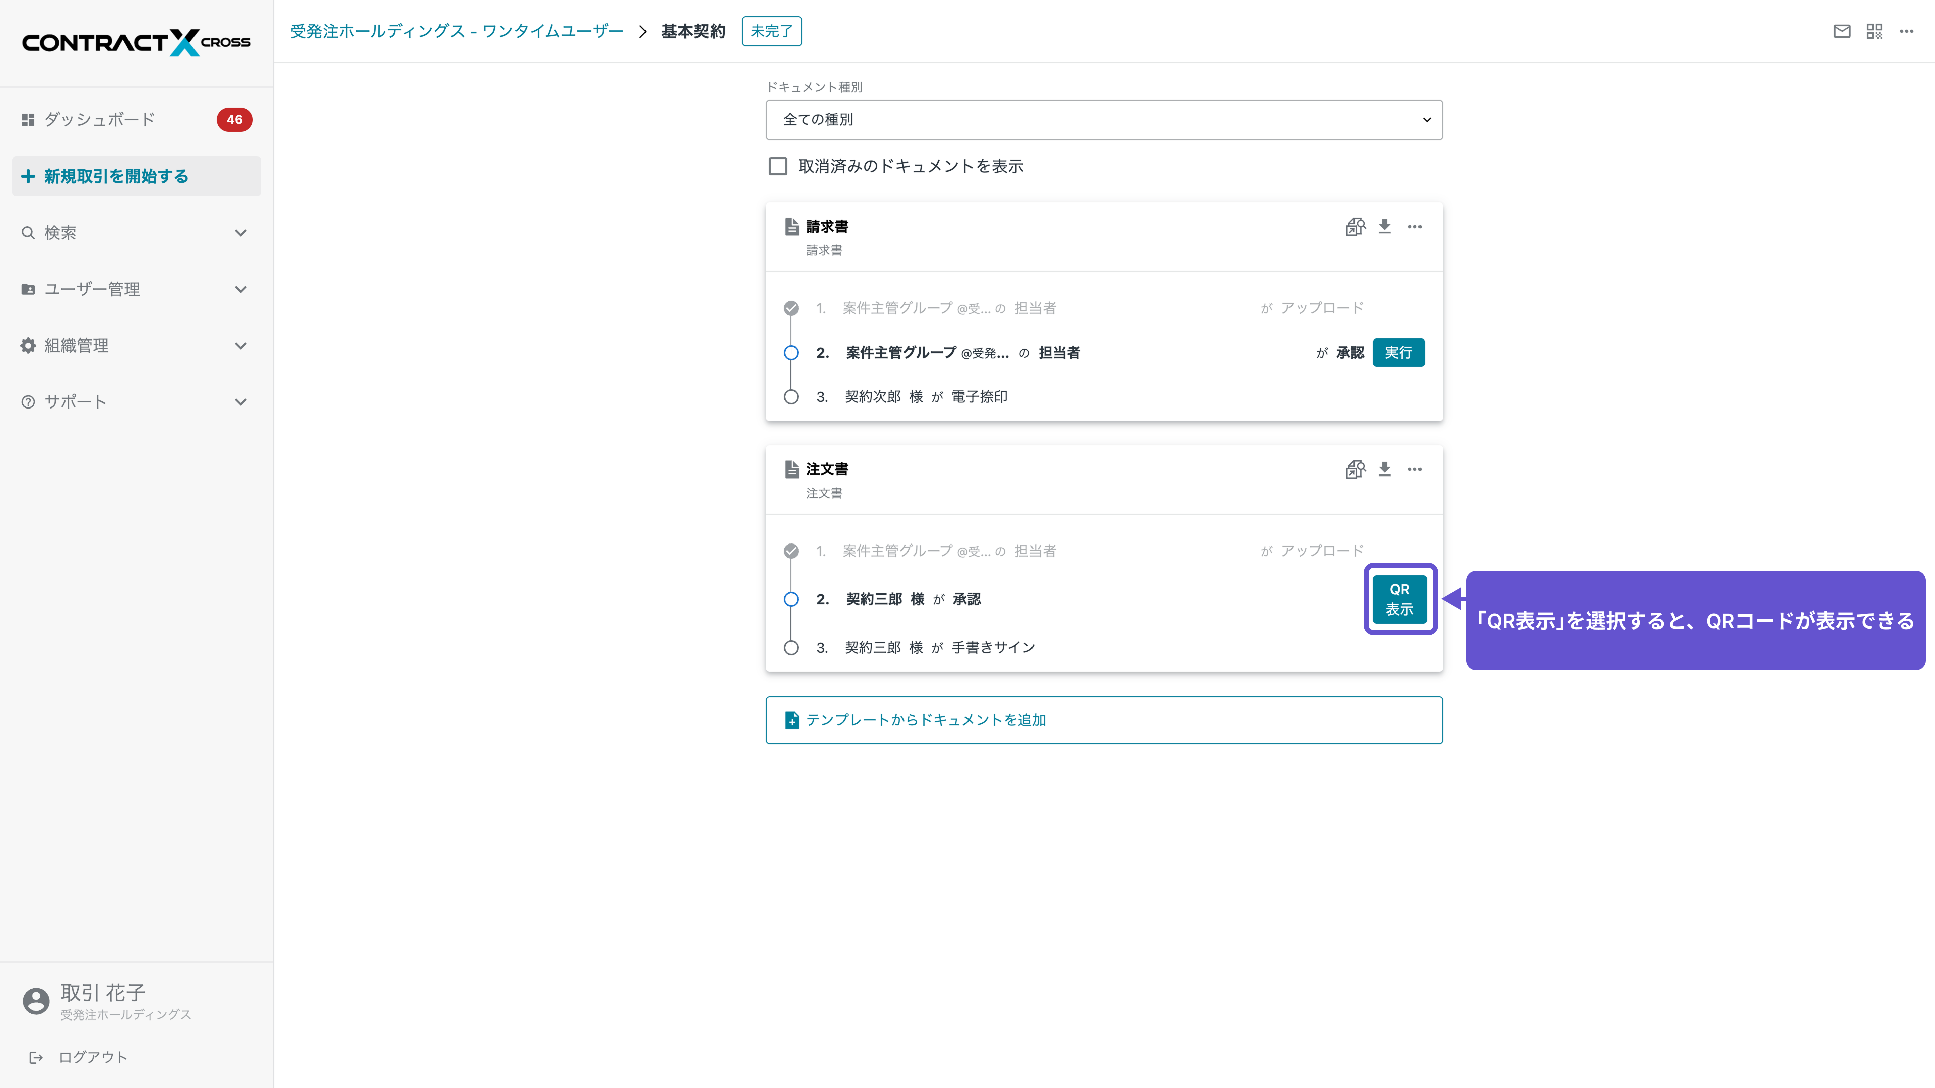This screenshot has height=1088, width=1935.
Task: Open the mail icon in the header
Action: 1843,31
